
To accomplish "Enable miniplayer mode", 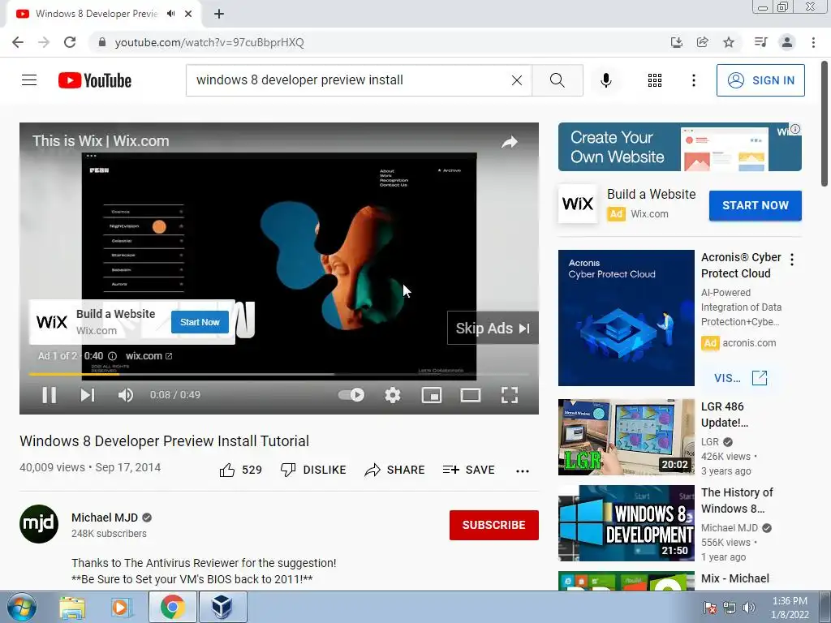I will 432,395.
